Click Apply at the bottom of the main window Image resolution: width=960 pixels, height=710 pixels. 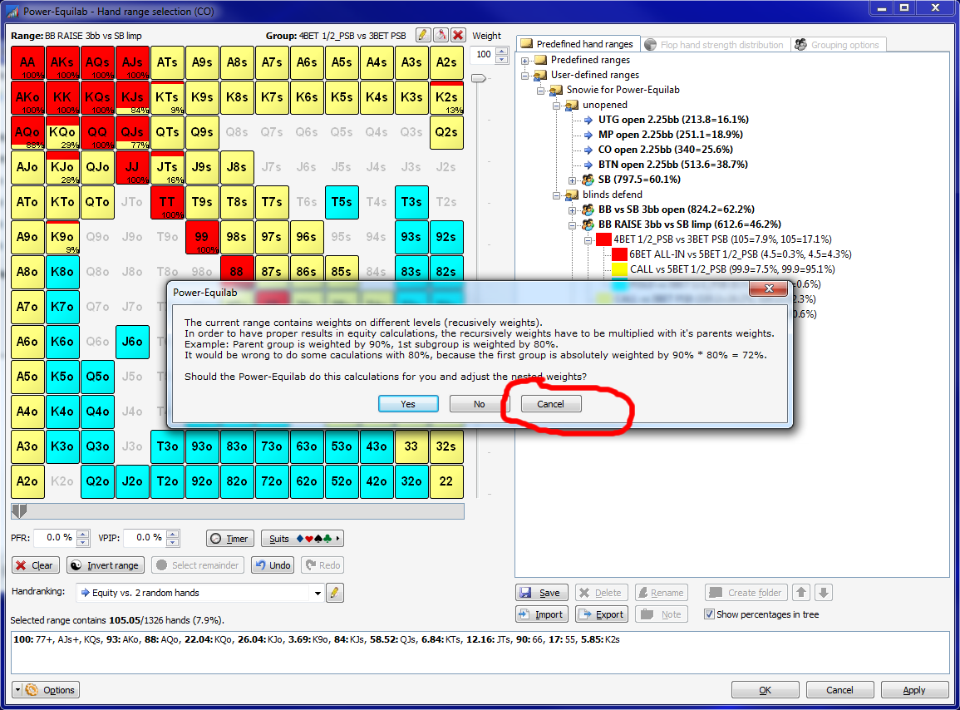coord(914,690)
